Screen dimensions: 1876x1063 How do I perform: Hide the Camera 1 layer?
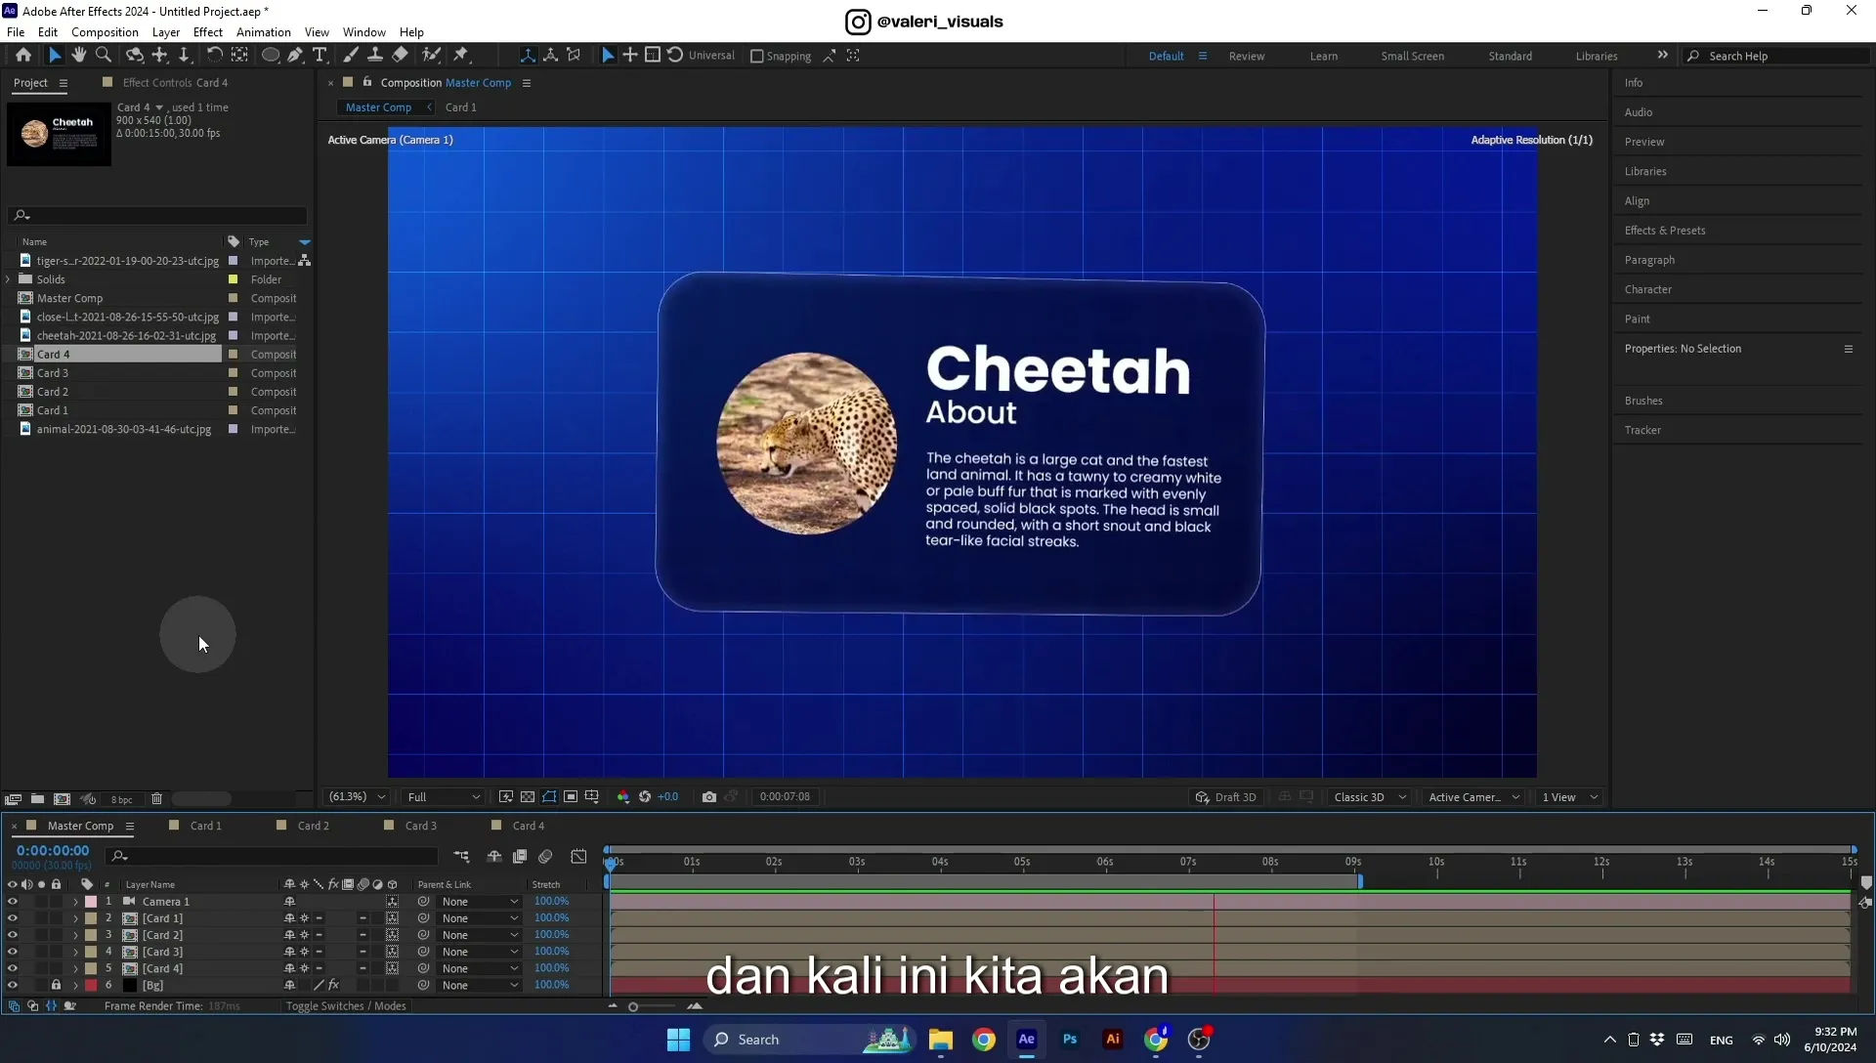(13, 902)
